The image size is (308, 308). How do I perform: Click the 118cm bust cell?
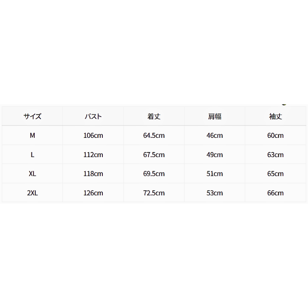(x=93, y=174)
